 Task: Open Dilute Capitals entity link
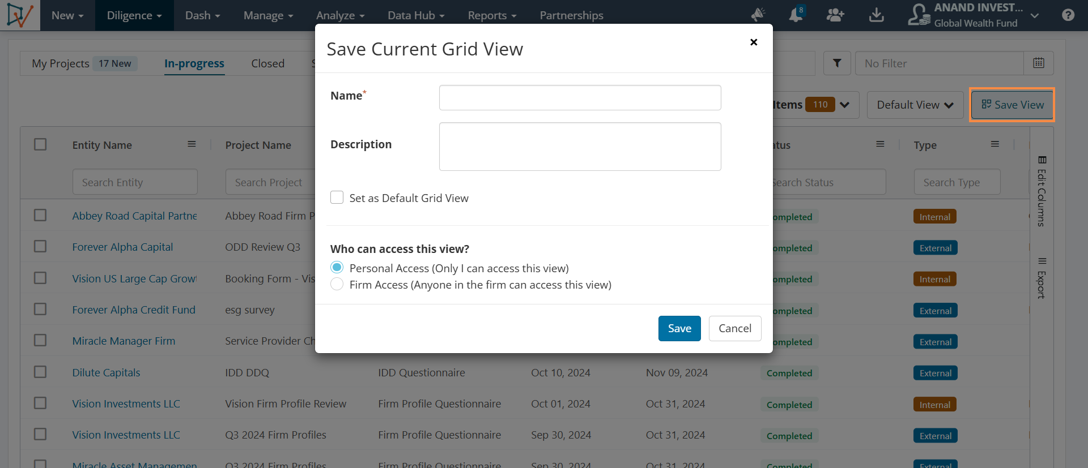106,372
